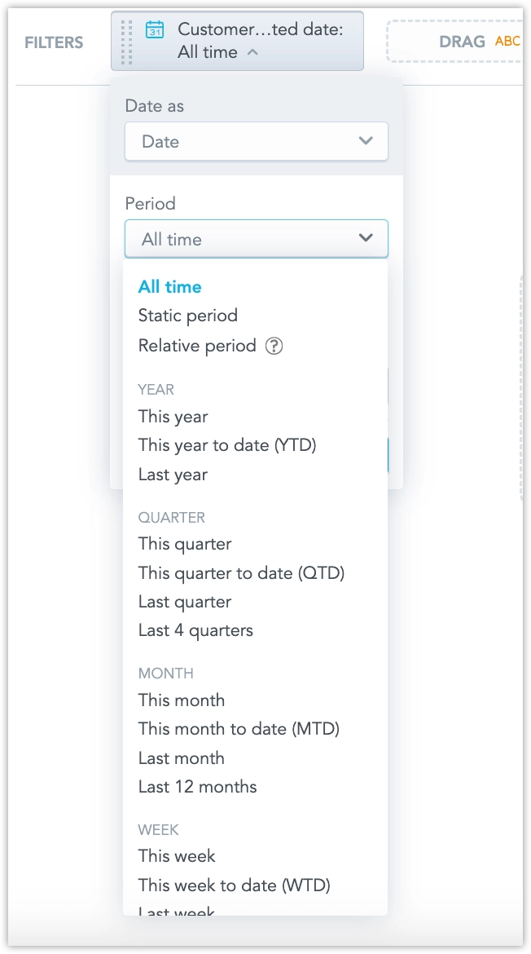Select 'This quarter to date (QTD)'
The image size is (531, 954).
241,572
